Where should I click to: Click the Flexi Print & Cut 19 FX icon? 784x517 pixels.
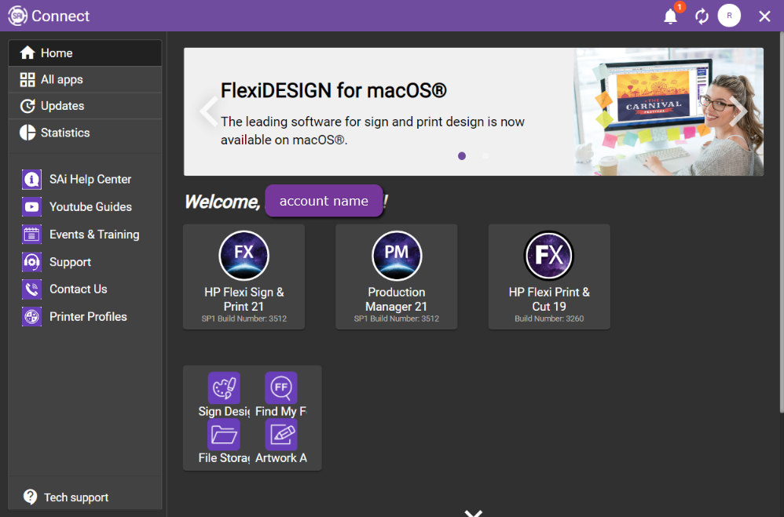pyautogui.click(x=549, y=255)
